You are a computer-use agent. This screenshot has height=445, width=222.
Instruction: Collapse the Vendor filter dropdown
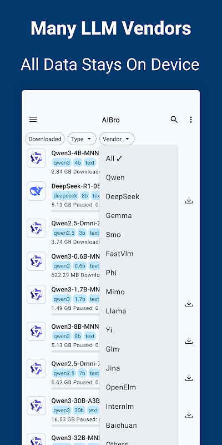[117, 139]
